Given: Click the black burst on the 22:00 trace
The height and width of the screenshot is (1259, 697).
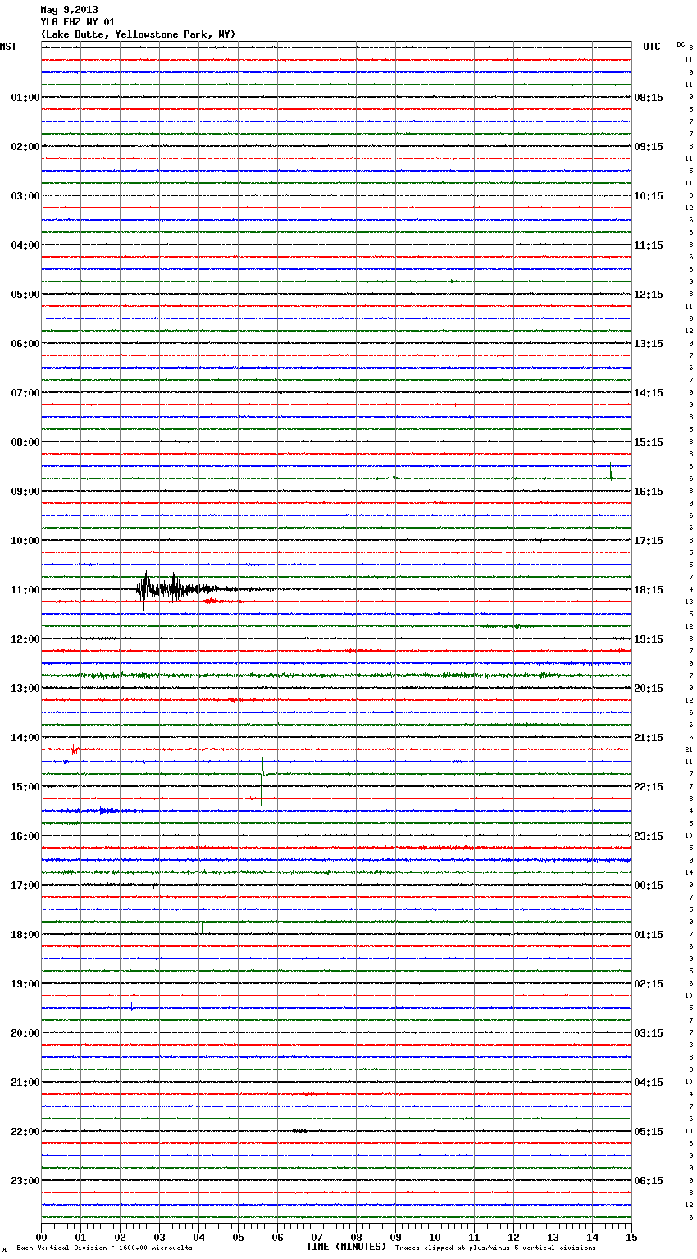Looking at the screenshot, I should pos(300,1131).
